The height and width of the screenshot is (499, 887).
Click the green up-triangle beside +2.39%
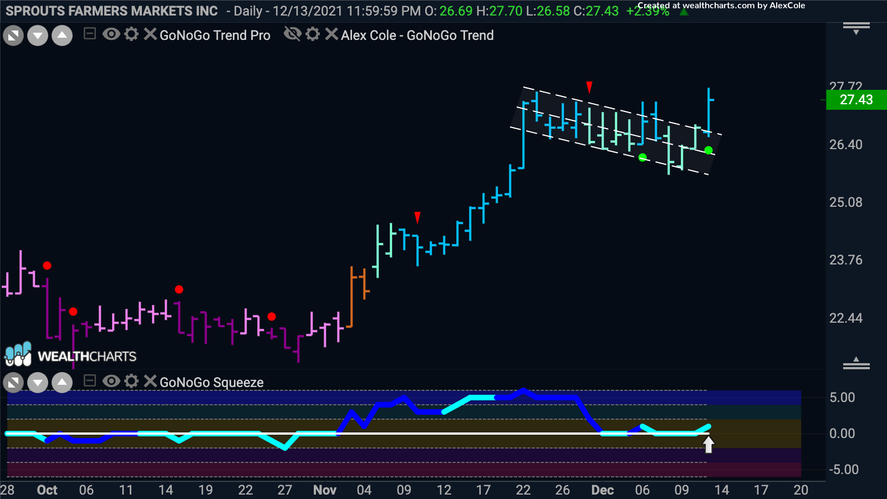pyautogui.click(x=684, y=11)
